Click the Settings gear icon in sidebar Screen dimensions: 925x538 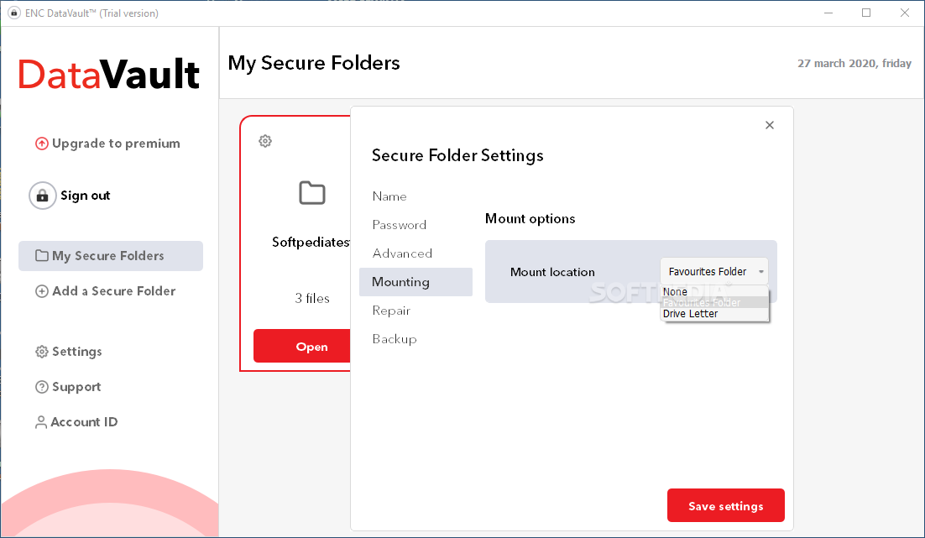[42, 352]
